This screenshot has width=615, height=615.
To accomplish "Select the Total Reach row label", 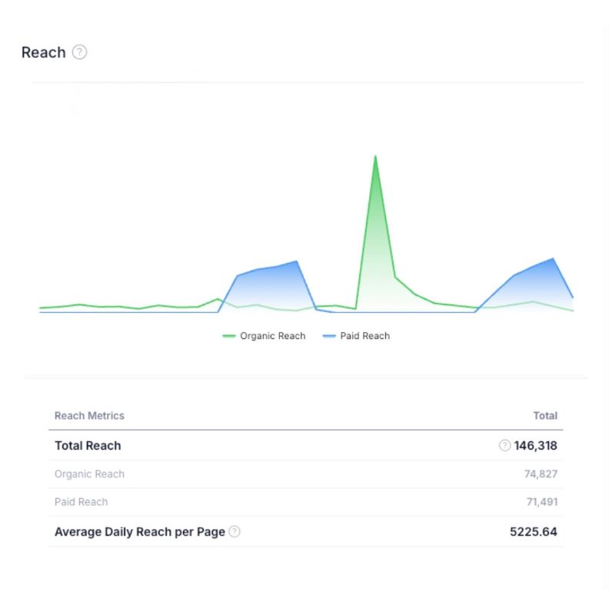I will [88, 445].
